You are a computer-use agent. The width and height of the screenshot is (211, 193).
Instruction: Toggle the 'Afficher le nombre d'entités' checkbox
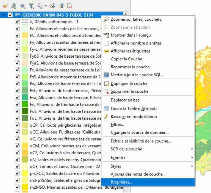click(x=106, y=43)
